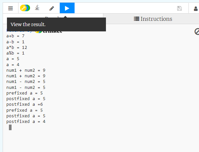Click the "a = 4" output line

(13, 64)
